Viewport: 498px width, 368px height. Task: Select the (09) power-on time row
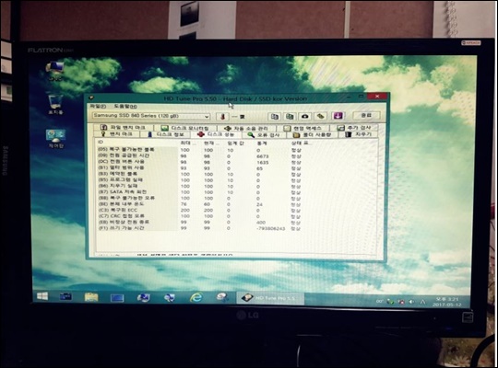(x=203, y=155)
